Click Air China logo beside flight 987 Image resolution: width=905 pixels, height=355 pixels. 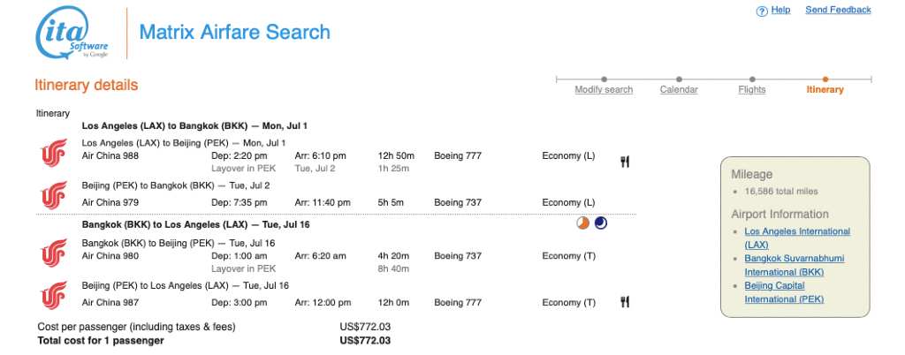click(54, 295)
